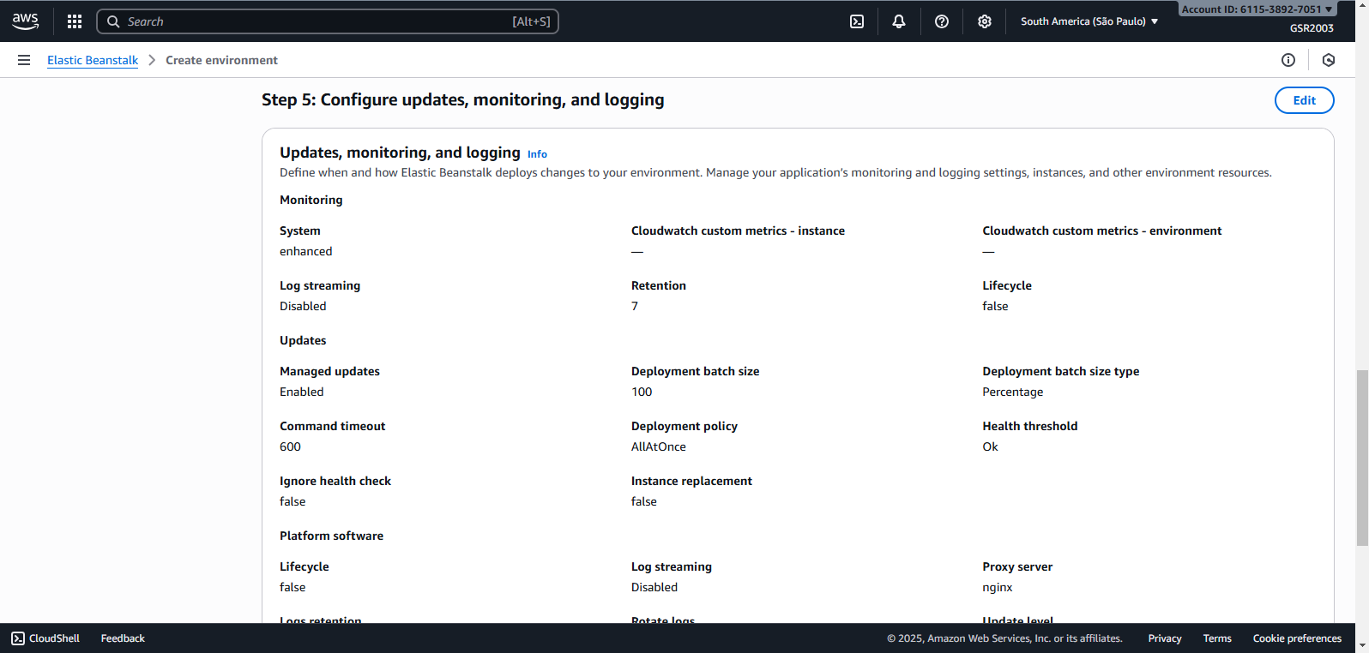Click 'Instance replacement' label
The width and height of the screenshot is (1369, 653).
pos(691,481)
